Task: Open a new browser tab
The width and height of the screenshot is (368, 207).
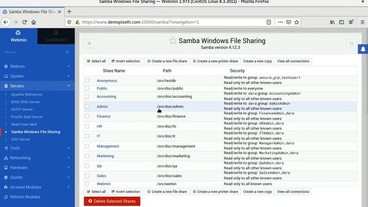Action: pyautogui.click(x=69, y=11)
